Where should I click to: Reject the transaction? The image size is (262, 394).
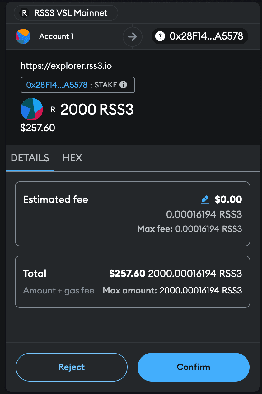(x=72, y=367)
